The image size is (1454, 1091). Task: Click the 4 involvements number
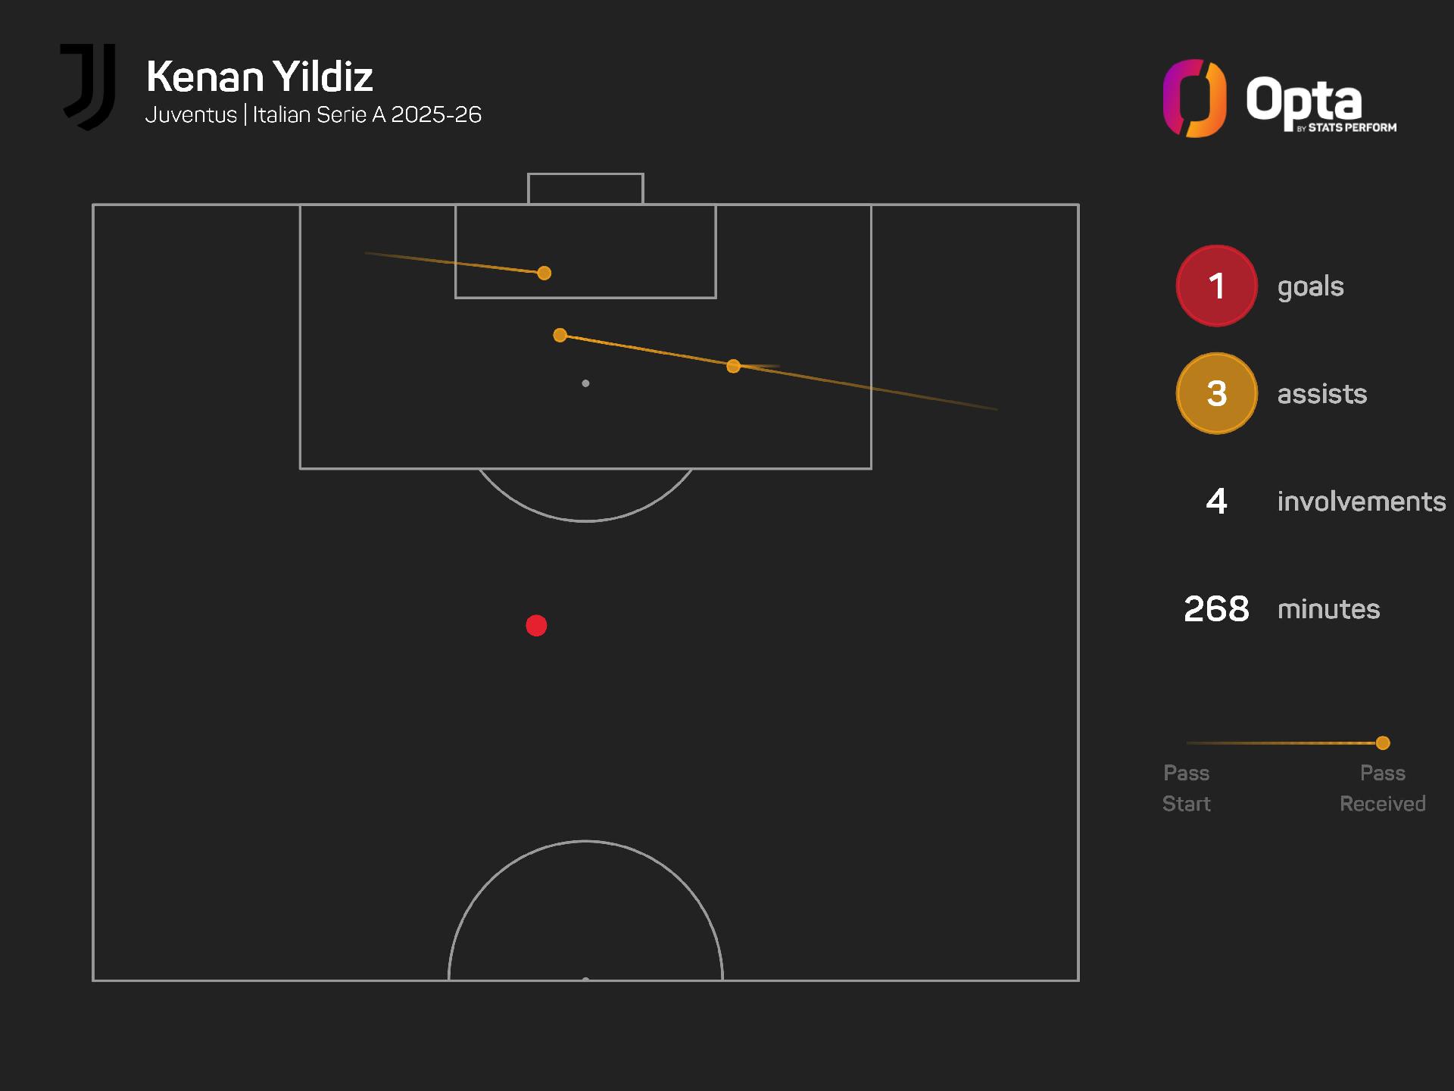[x=1216, y=502]
